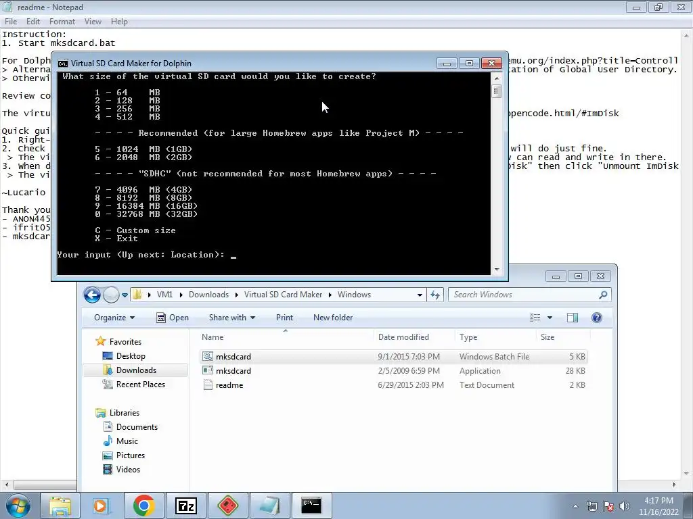Screen dimensions: 693x519
Task: Open Windows Explorer from the taskbar
Action: click(x=60, y=505)
